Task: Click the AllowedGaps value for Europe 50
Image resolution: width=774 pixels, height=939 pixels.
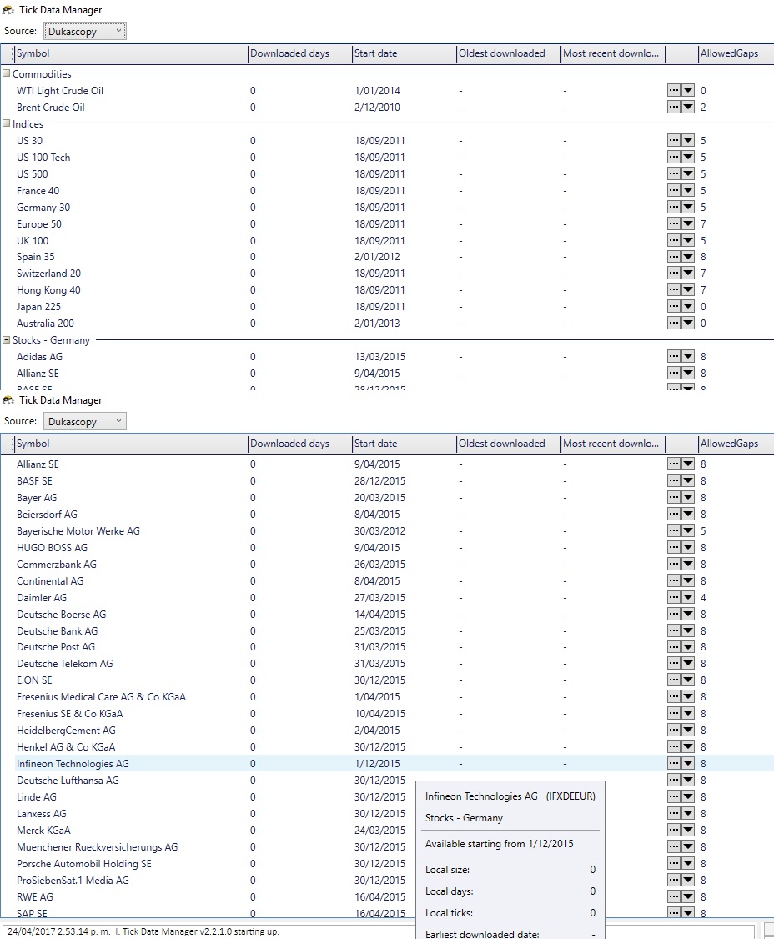Action: tap(703, 224)
